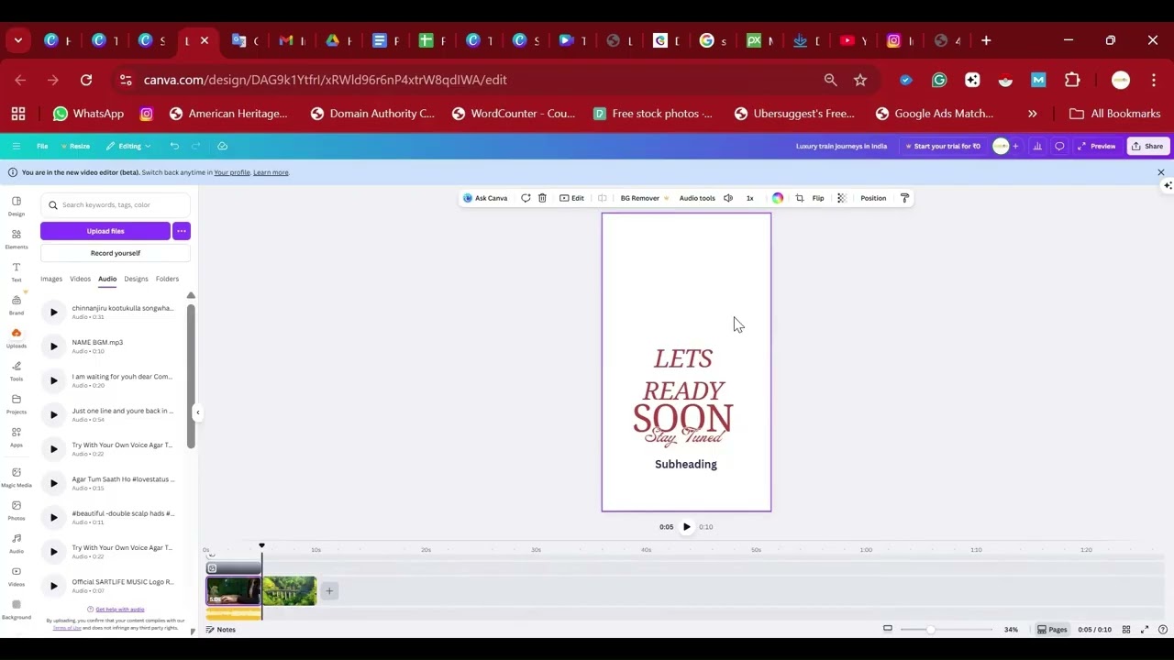Switch to the Folders uploads tab
This screenshot has height=660, width=1174.
point(167,279)
